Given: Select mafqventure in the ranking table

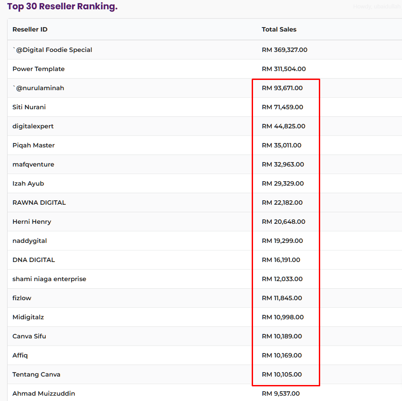Looking at the screenshot, I should pos(33,164).
